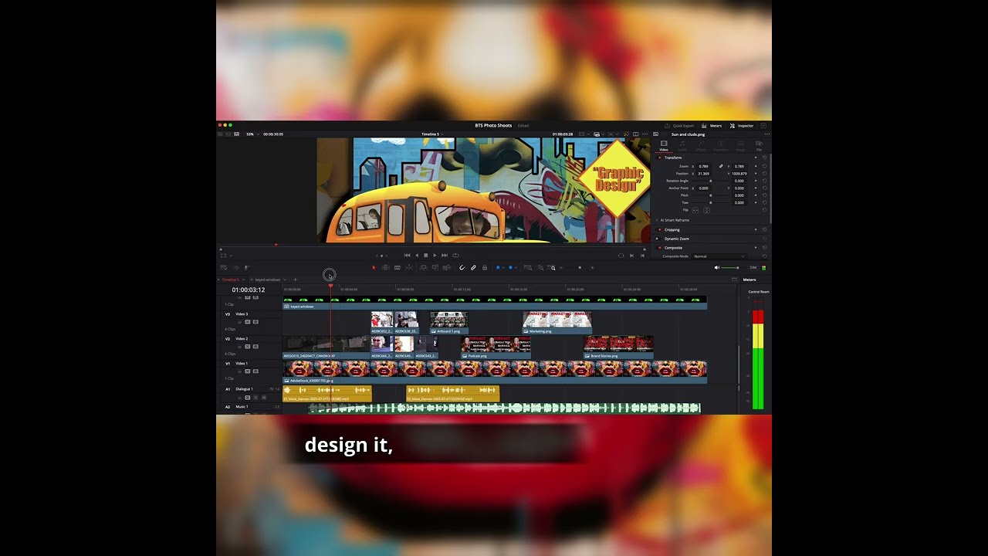The image size is (988, 556).
Task: Toggle Solo S on Dialogue 1 track
Action: [255, 397]
